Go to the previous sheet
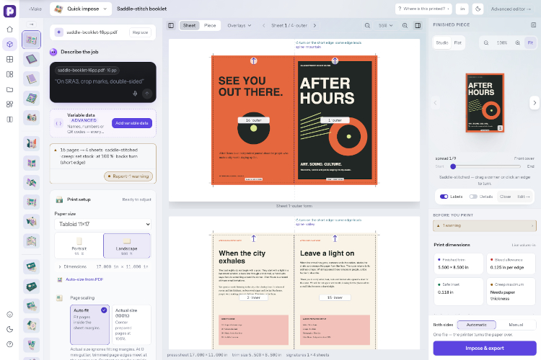Image resolution: width=541 pixels, height=360 pixels. click(x=263, y=25)
